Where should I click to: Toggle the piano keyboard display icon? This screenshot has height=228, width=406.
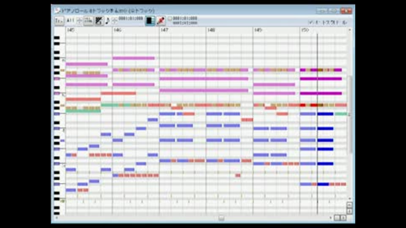pyautogui.click(x=150, y=21)
